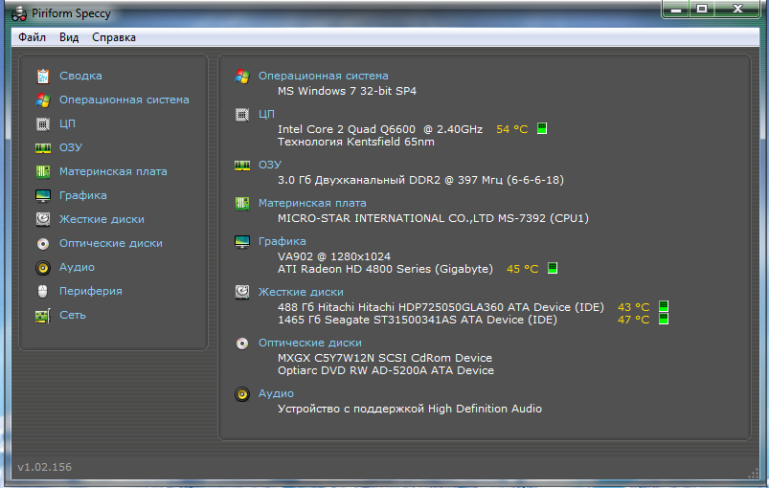Click the Графика monitor icon in sidebar
This screenshot has height=488, width=769.
coord(43,195)
